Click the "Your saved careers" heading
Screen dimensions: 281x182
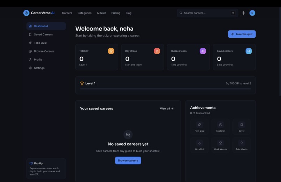coord(97,108)
